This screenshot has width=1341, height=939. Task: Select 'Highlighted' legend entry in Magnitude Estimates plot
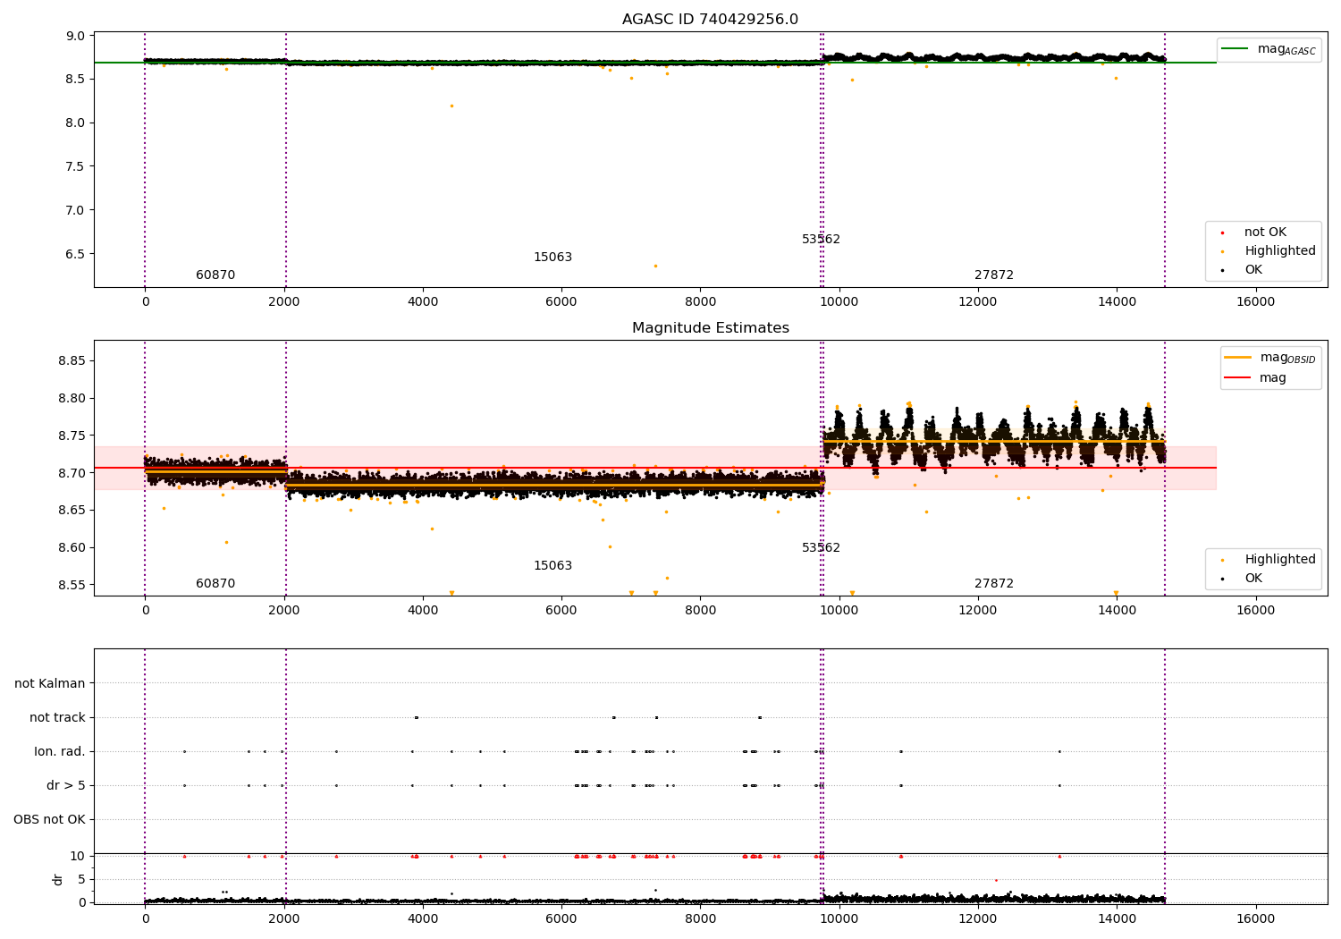click(1280, 560)
